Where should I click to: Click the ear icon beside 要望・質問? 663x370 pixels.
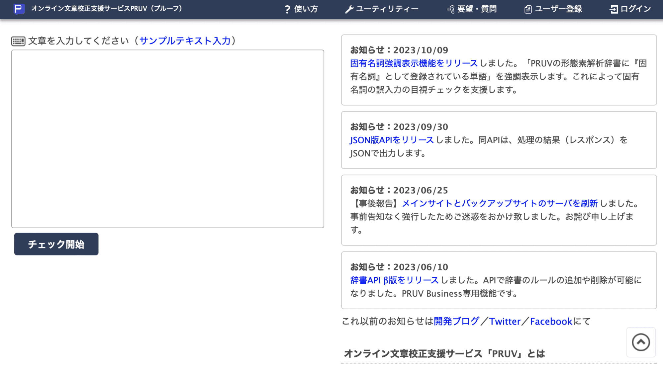(x=450, y=9)
